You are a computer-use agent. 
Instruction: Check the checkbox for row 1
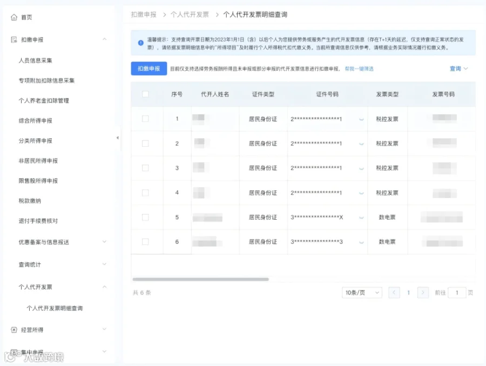[x=145, y=119]
